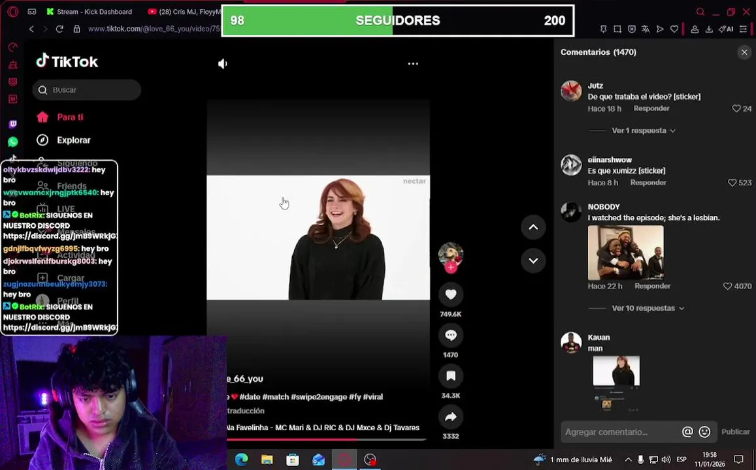The width and height of the screenshot is (756, 470).
Task: Post the comment with Publicar
Action: [735, 432]
